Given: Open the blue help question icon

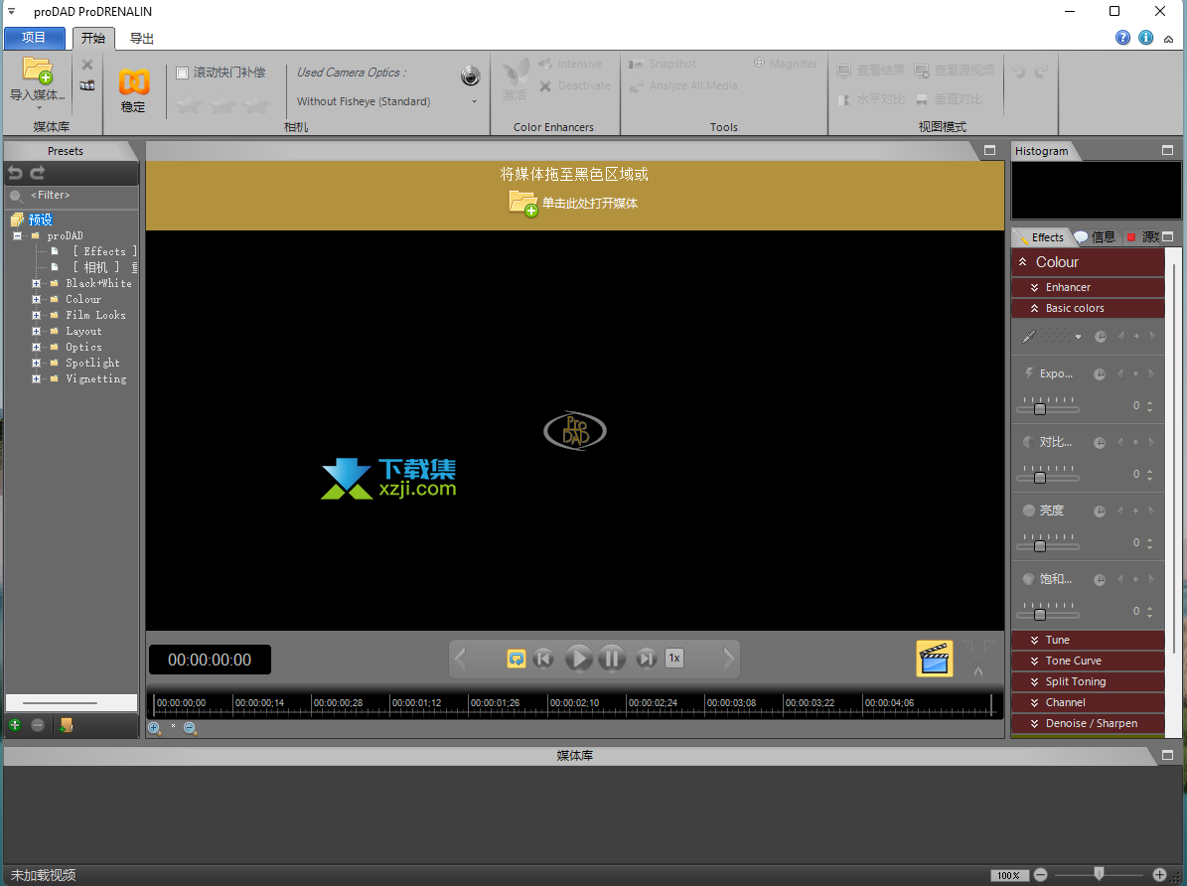Looking at the screenshot, I should click(1122, 38).
